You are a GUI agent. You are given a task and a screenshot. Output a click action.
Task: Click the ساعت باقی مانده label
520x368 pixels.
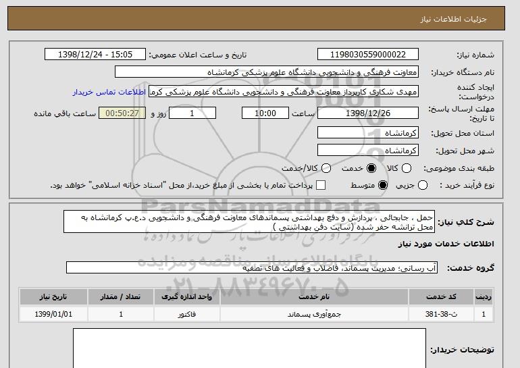coord(65,113)
